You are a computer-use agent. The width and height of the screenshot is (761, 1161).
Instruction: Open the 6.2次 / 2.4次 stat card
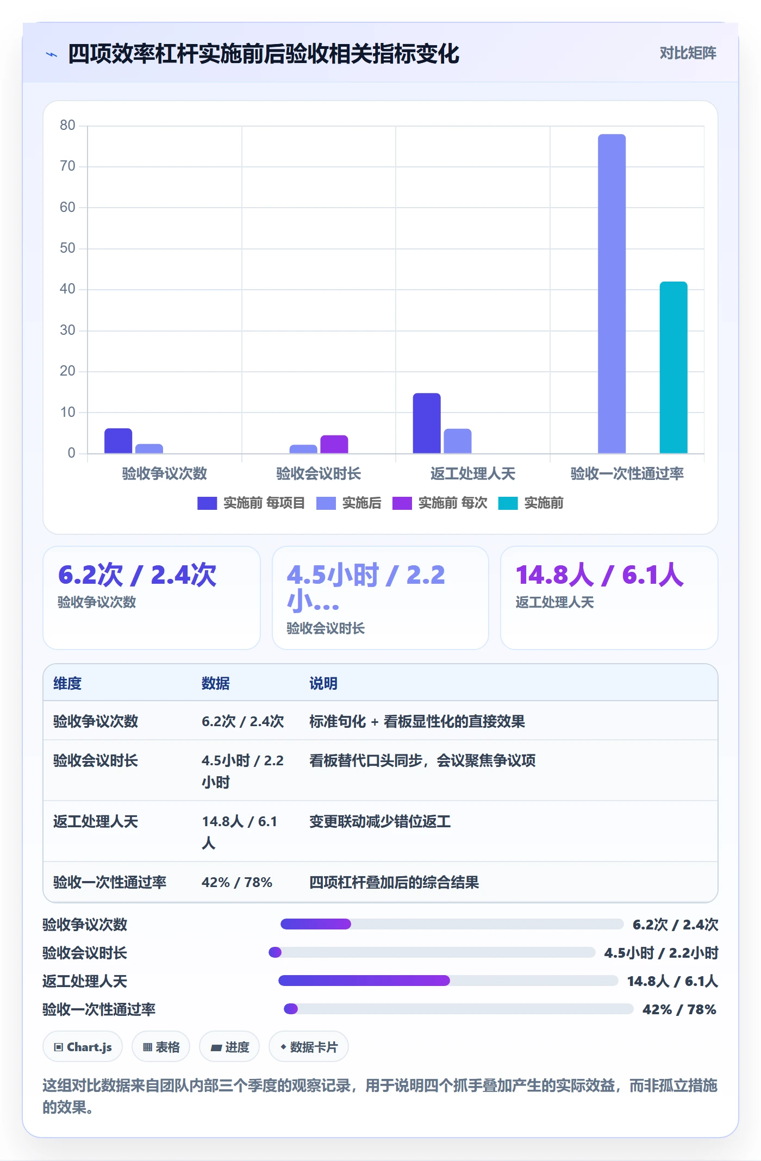point(152,598)
